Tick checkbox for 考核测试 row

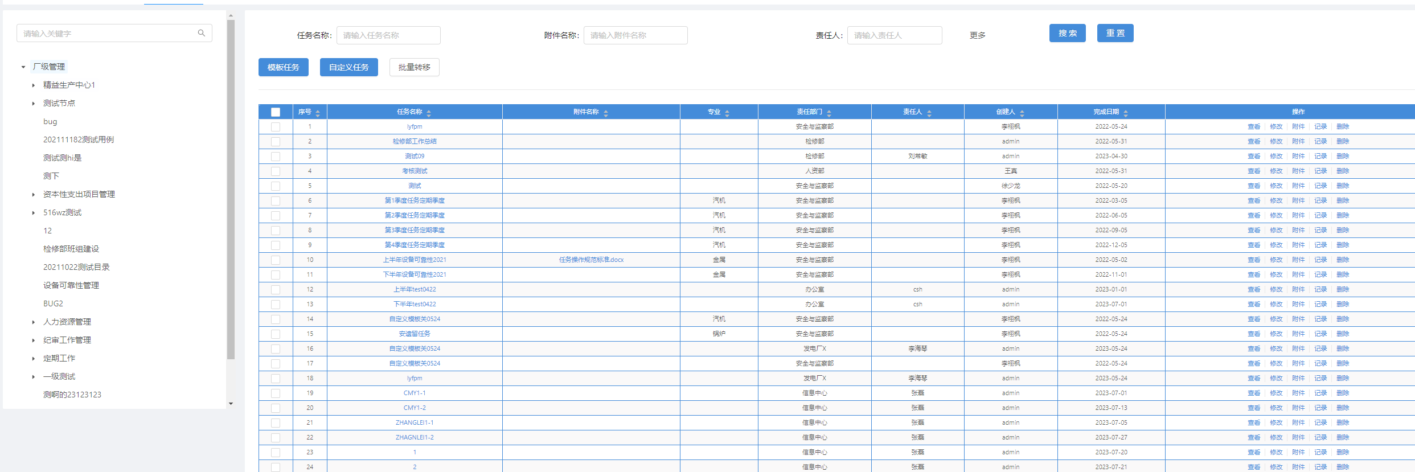click(276, 171)
